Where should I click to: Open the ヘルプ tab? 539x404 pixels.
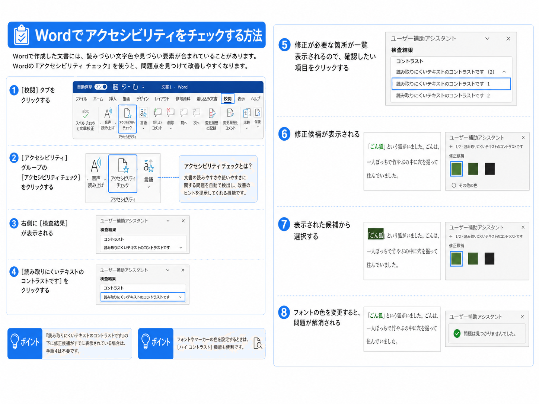coord(255,99)
